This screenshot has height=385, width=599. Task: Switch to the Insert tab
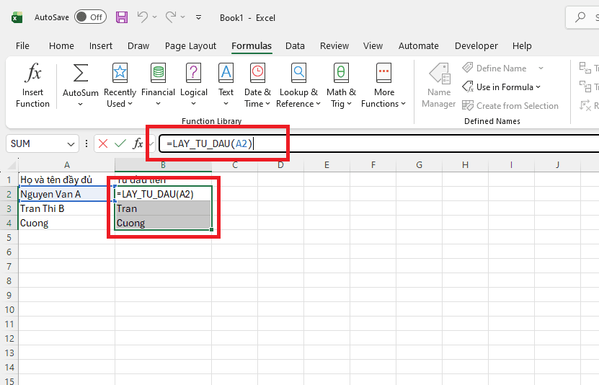point(101,46)
